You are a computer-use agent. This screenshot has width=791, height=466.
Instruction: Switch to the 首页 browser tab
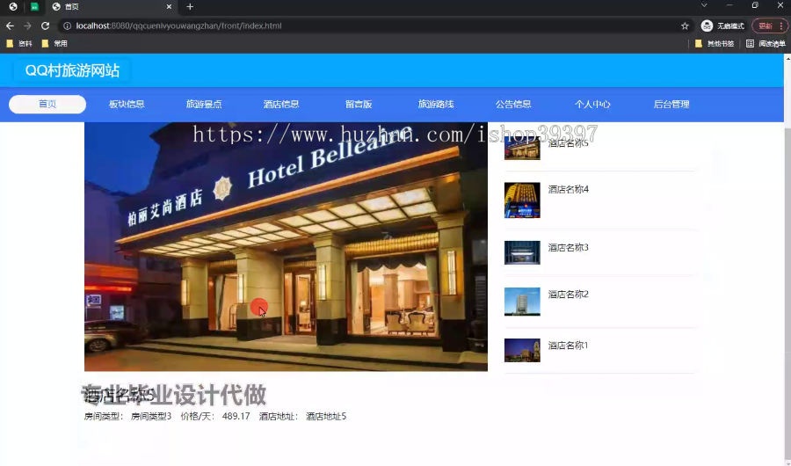point(112,6)
